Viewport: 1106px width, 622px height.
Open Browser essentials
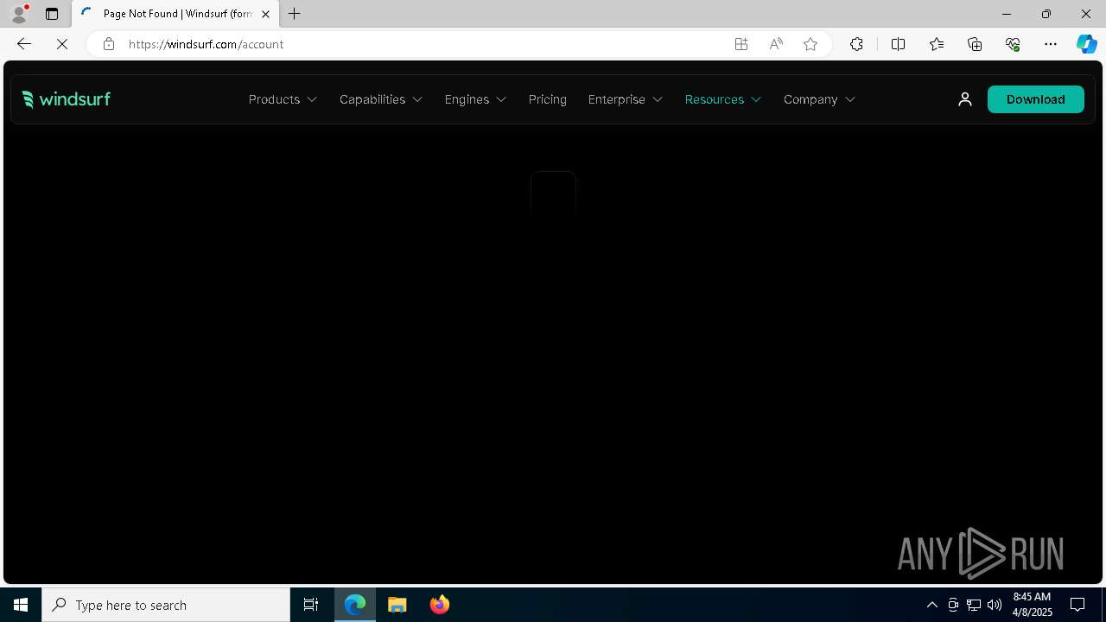1013,44
